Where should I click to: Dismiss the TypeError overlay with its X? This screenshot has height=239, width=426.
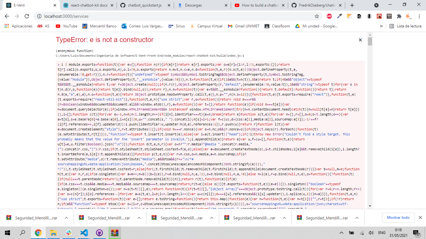coord(360,40)
